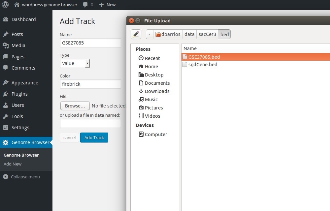Open the comments bubble in admin bar

point(85,5)
